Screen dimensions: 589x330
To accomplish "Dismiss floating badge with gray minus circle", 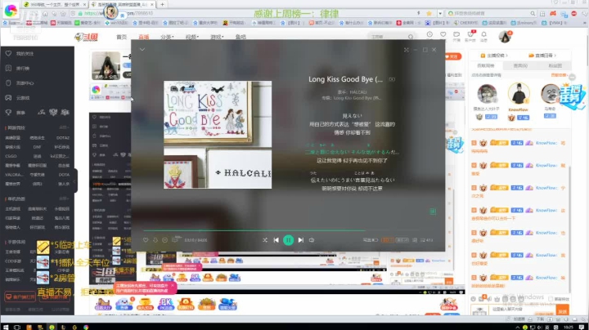I will point(572,77).
